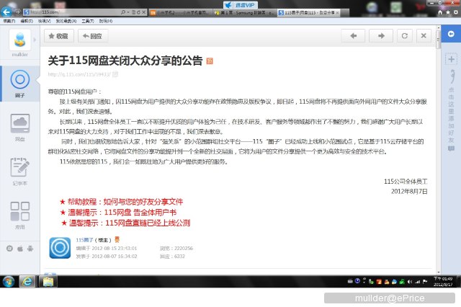Open the address bar dropdown arrow
461x307 pixels.
coord(128,12)
